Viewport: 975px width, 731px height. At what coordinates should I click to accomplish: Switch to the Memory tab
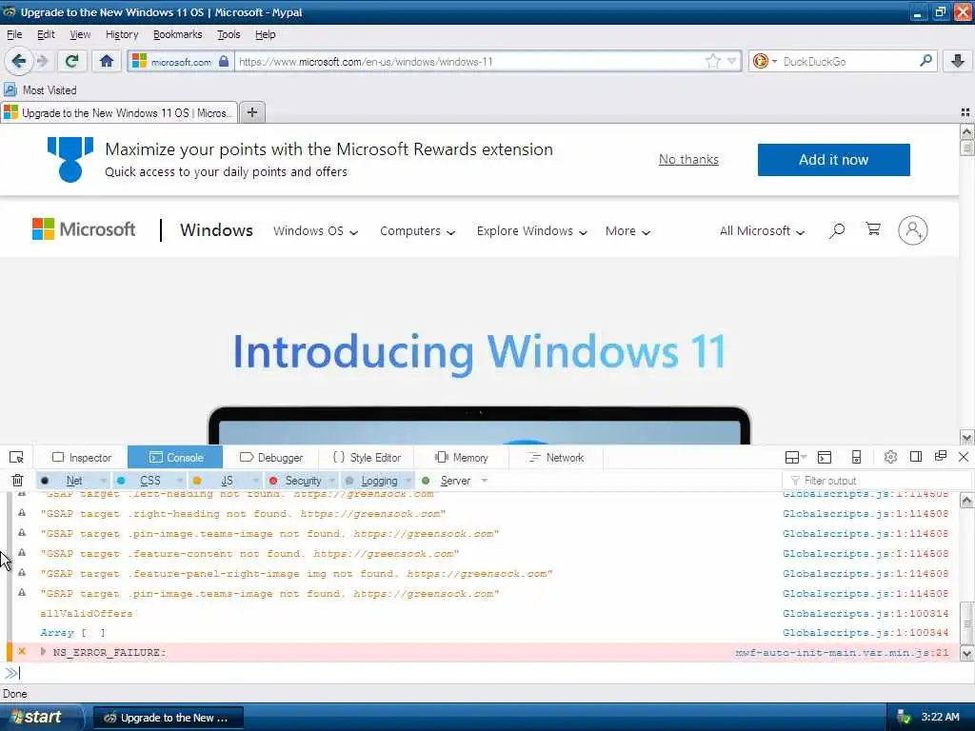tap(462, 458)
